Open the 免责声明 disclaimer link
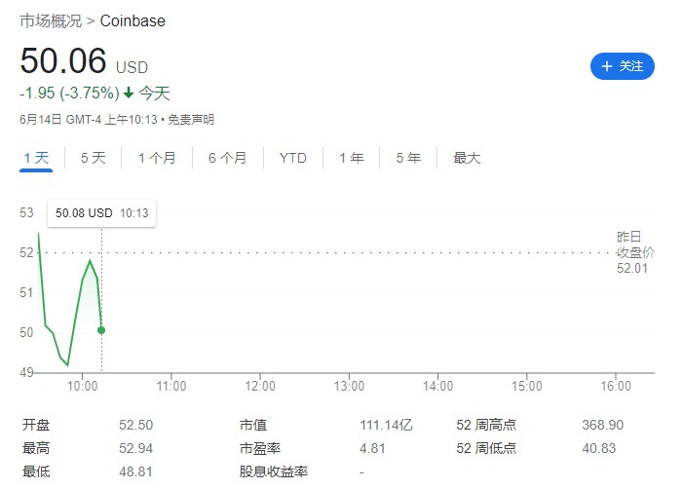This screenshot has height=489, width=683. pyautogui.click(x=190, y=120)
